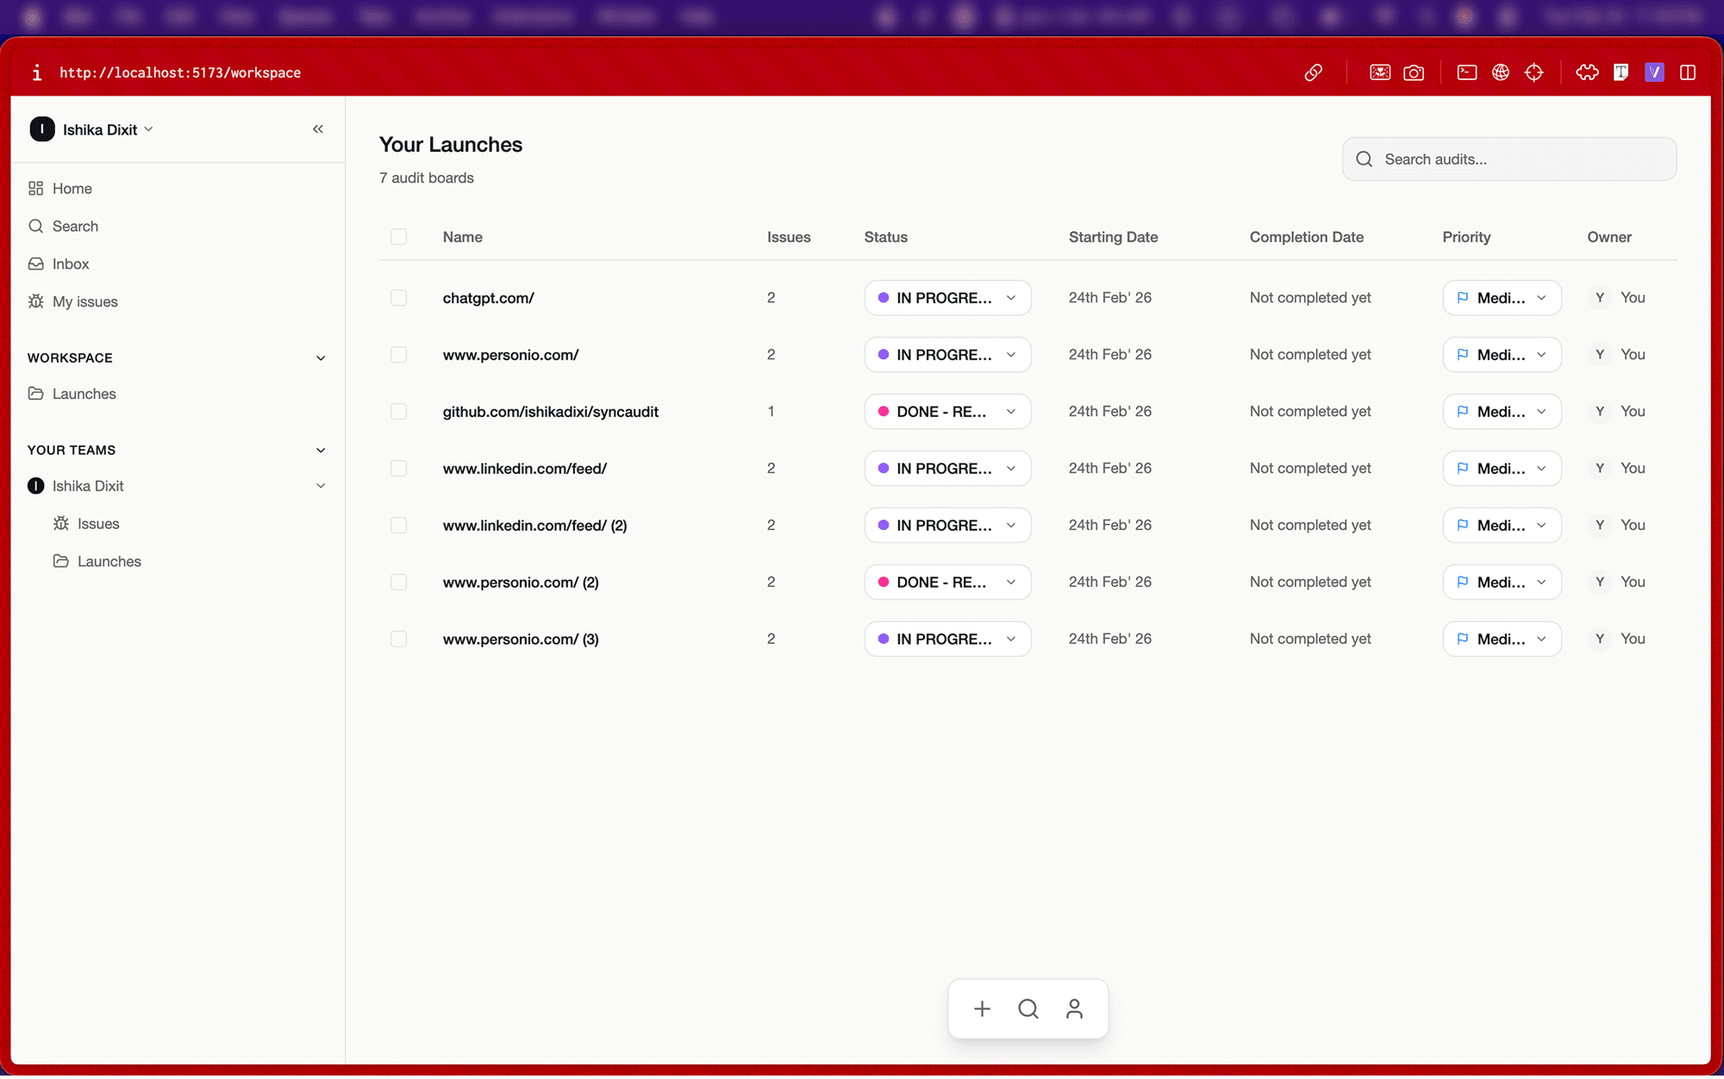Go to My issues in sidebar
1724x1079 pixels.
[84, 302]
